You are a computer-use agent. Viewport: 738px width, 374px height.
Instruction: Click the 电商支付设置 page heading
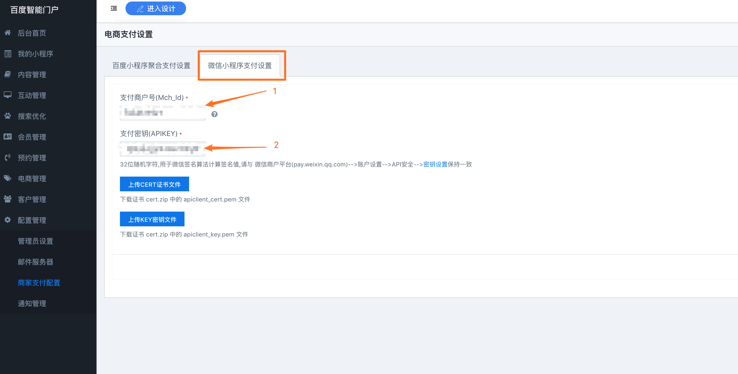click(x=129, y=34)
